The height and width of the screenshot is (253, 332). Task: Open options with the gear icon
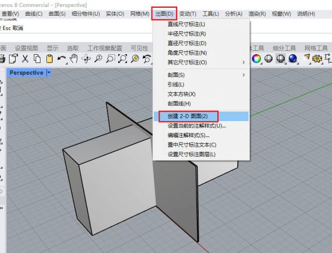click(317, 59)
